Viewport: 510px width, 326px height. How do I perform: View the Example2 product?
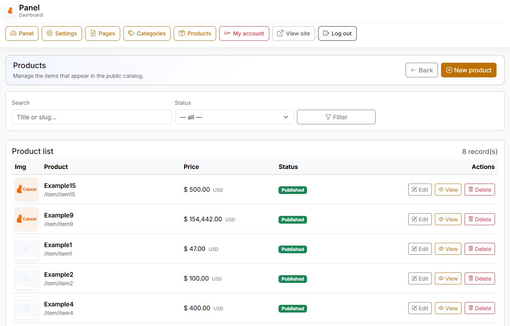coord(448,279)
